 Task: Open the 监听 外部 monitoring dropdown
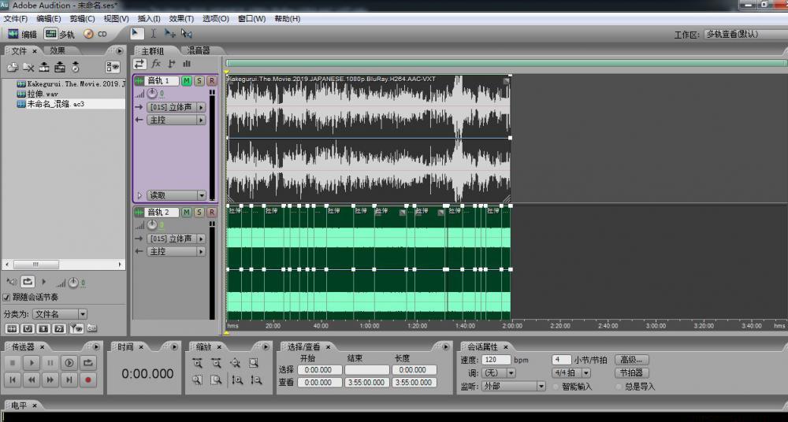[x=514, y=387]
